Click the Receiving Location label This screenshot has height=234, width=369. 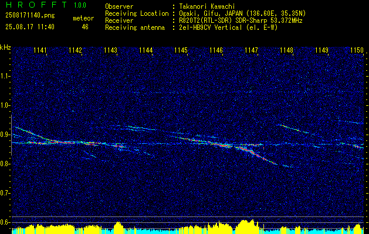(137, 14)
